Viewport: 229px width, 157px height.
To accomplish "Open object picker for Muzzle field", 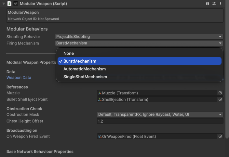I will pyautogui.click(x=220, y=93).
